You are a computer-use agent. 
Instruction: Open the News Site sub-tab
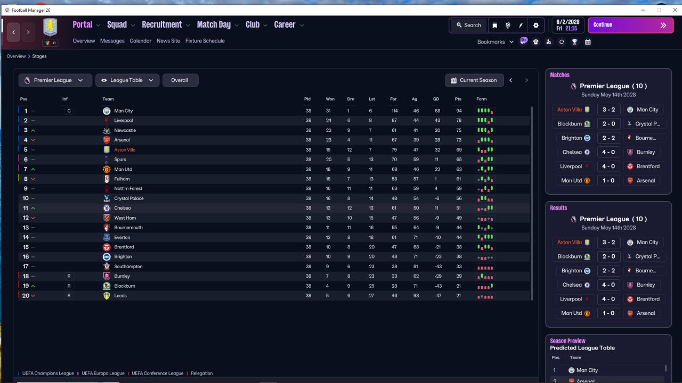[168, 41]
